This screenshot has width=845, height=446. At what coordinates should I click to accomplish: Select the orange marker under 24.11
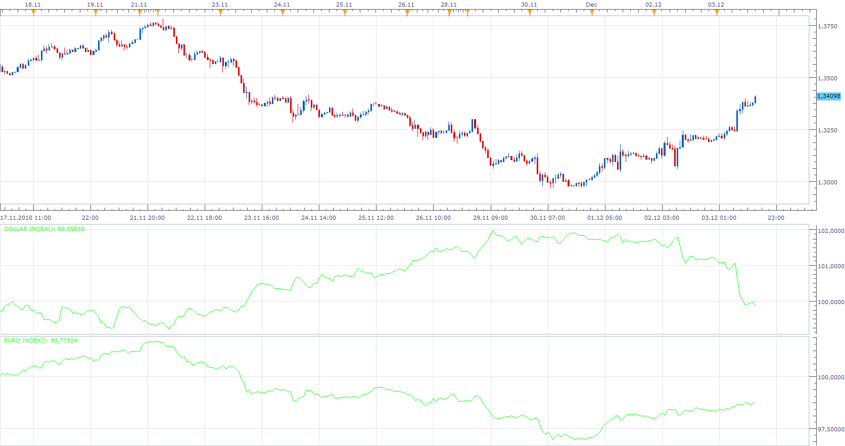click(x=283, y=13)
